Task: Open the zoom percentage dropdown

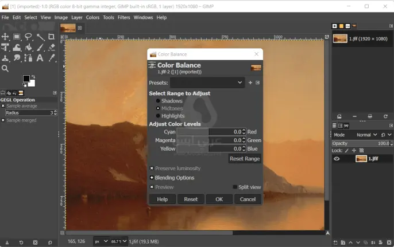Action: pos(119,241)
